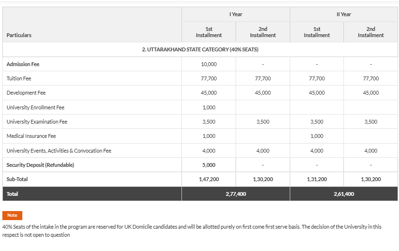Click the 2,77,400 first year total
Viewport: 399px width, 251px height.
[x=236, y=194]
